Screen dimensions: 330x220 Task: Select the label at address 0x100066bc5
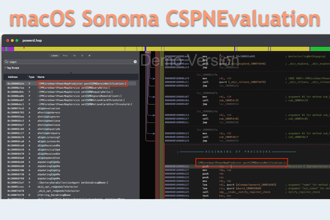[71, 121]
